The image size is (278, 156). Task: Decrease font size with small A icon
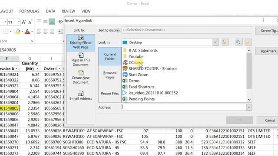(x=30, y=22)
